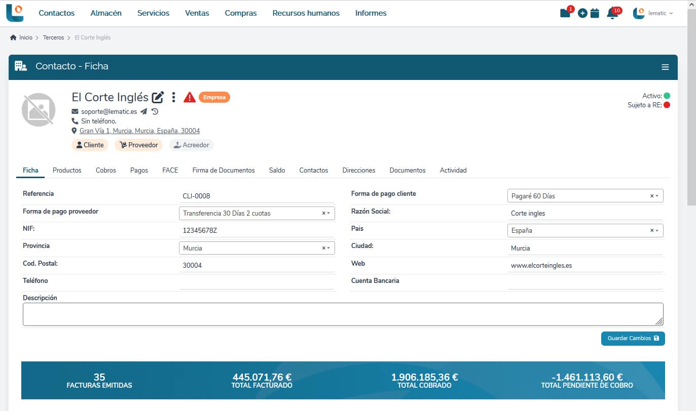Click the Guardar Cambios button
This screenshot has width=696, height=411.
[633, 338]
